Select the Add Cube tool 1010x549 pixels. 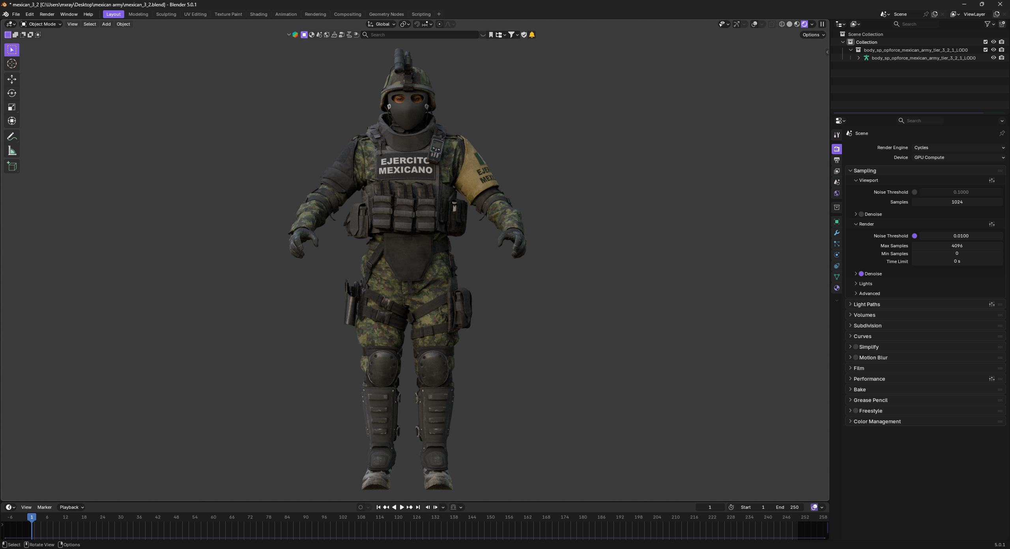coord(12,166)
